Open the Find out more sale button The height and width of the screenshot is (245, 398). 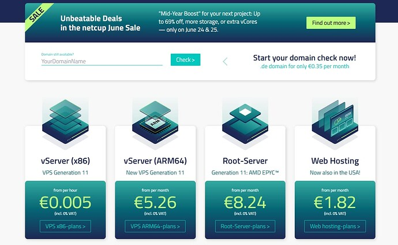pyautogui.click(x=331, y=23)
